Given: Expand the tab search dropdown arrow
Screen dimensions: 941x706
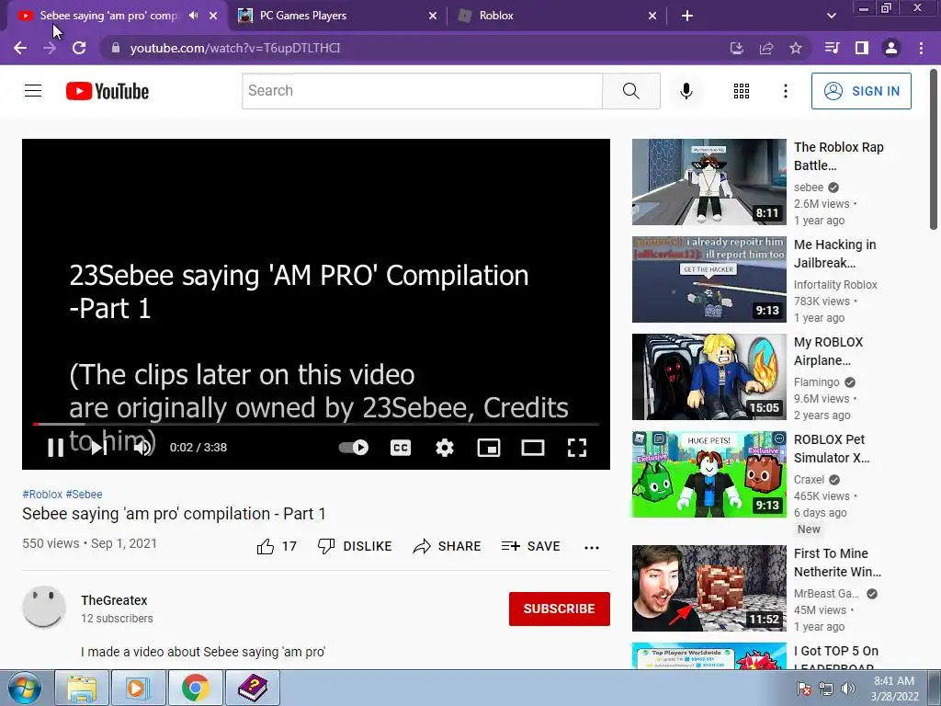Looking at the screenshot, I should (831, 16).
